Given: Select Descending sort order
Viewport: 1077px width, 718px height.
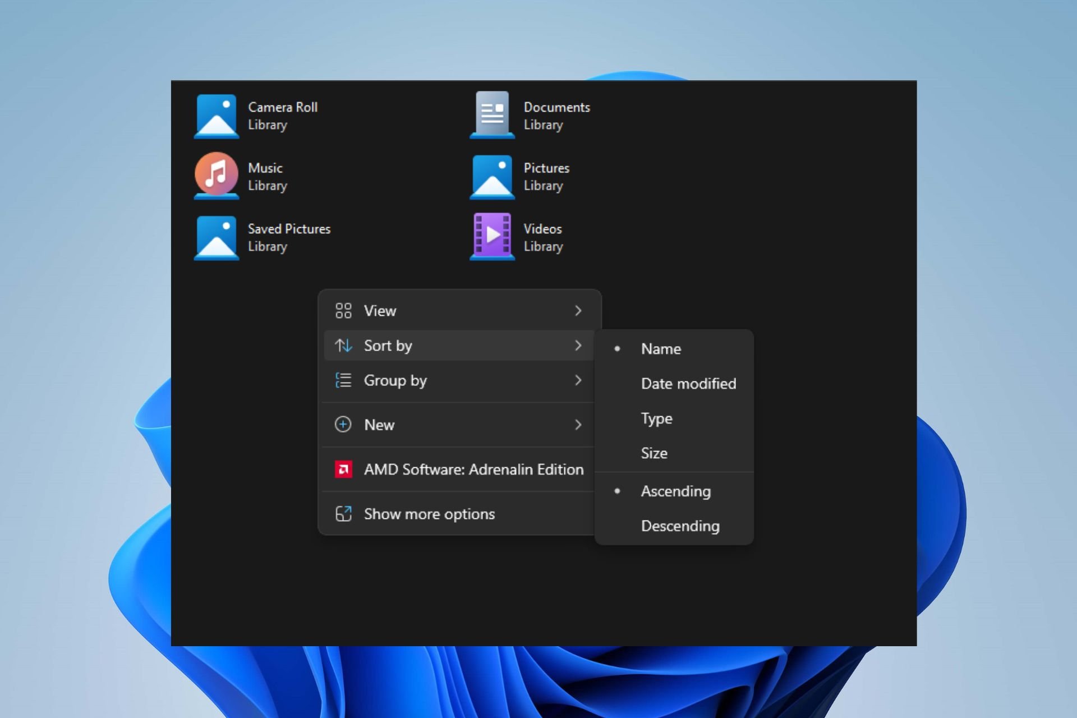Looking at the screenshot, I should pyautogui.click(x=680, y=526).
